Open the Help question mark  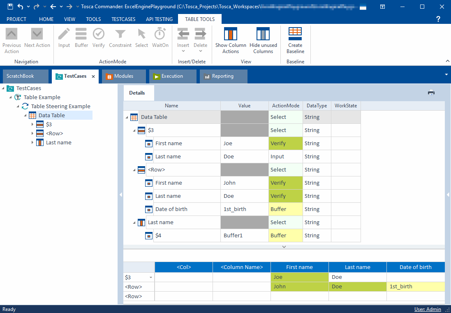[x=438, y=19]
